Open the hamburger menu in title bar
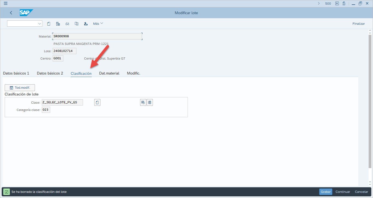This screenshot has width=373, height=198. click(x=5, y=4)
